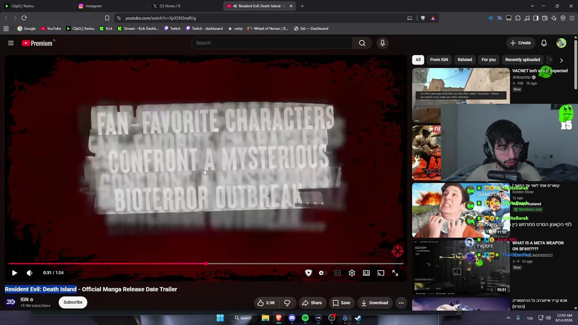Seek the video progress bar scrubber

pyautogui.click(x=206, y=264)
